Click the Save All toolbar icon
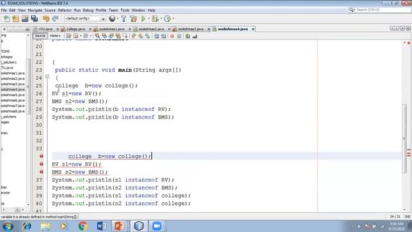Image resolution: width=412 pixels, height=232 pixels. click(x=34, y=19)
